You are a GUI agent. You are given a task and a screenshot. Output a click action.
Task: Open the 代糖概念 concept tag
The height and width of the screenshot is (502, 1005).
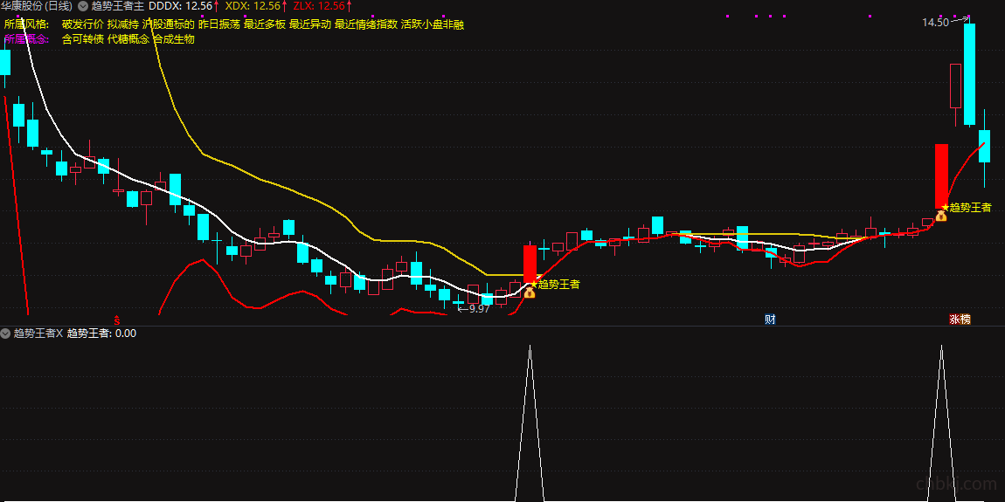coord(128,39)
